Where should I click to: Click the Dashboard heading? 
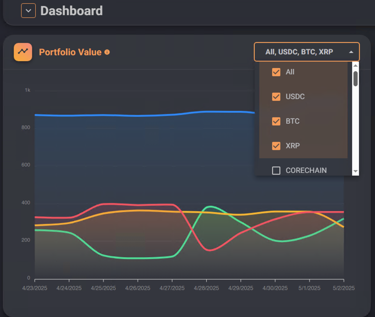click(71, 11)
